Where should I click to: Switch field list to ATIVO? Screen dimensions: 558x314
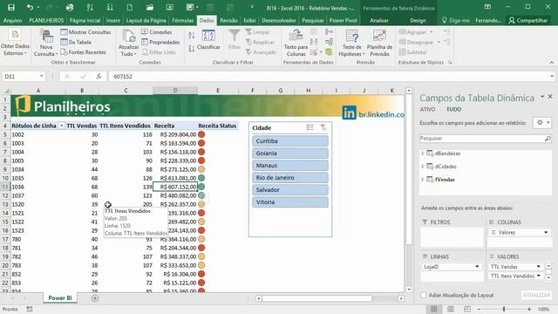(427, 109)
